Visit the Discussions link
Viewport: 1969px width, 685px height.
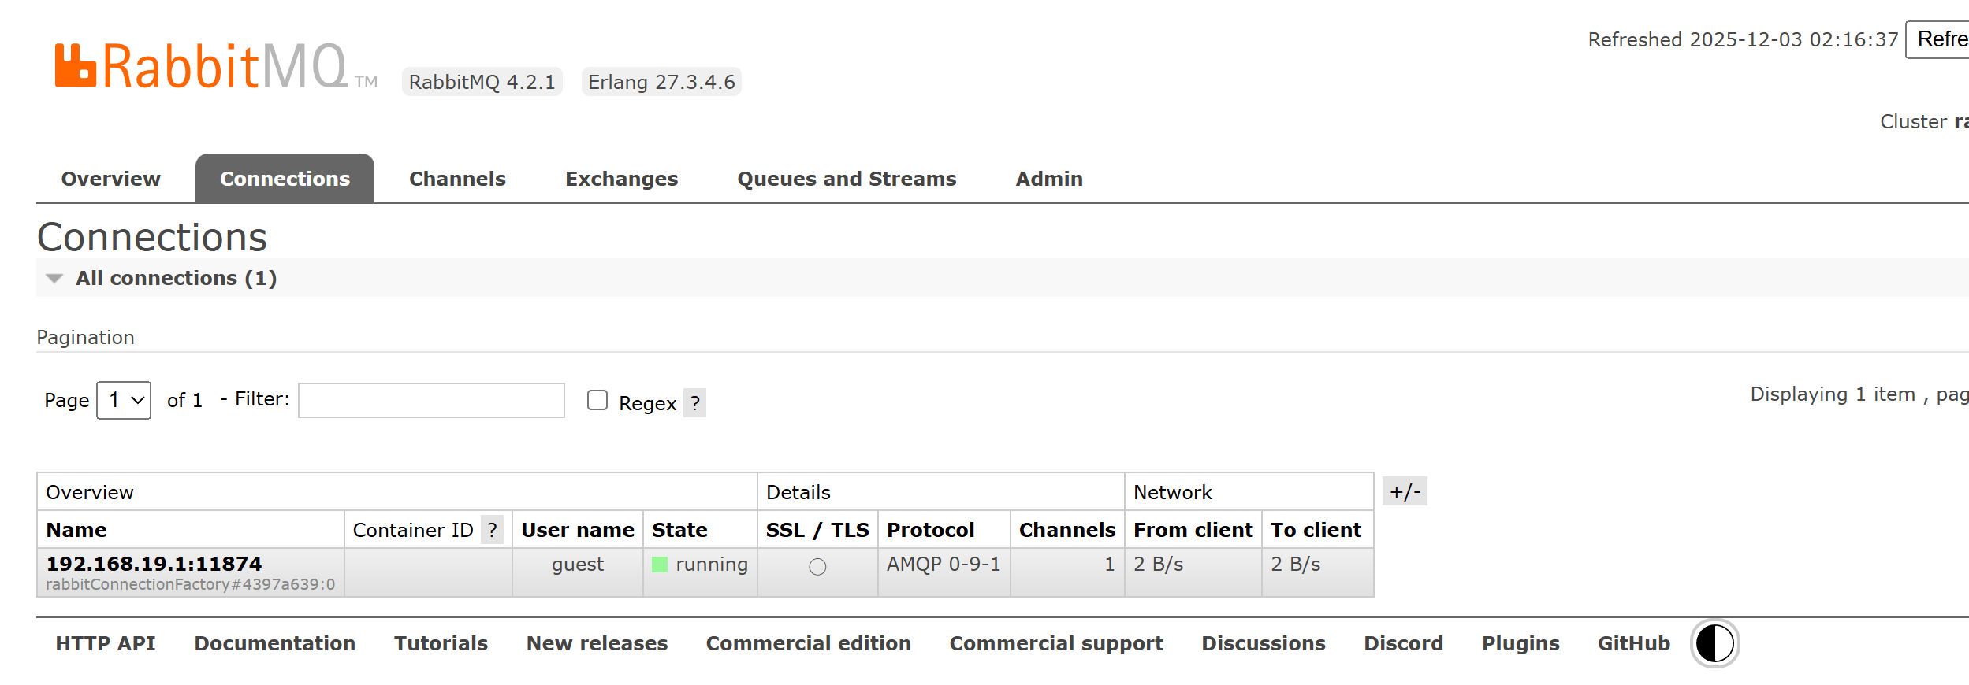[1264, 643]
